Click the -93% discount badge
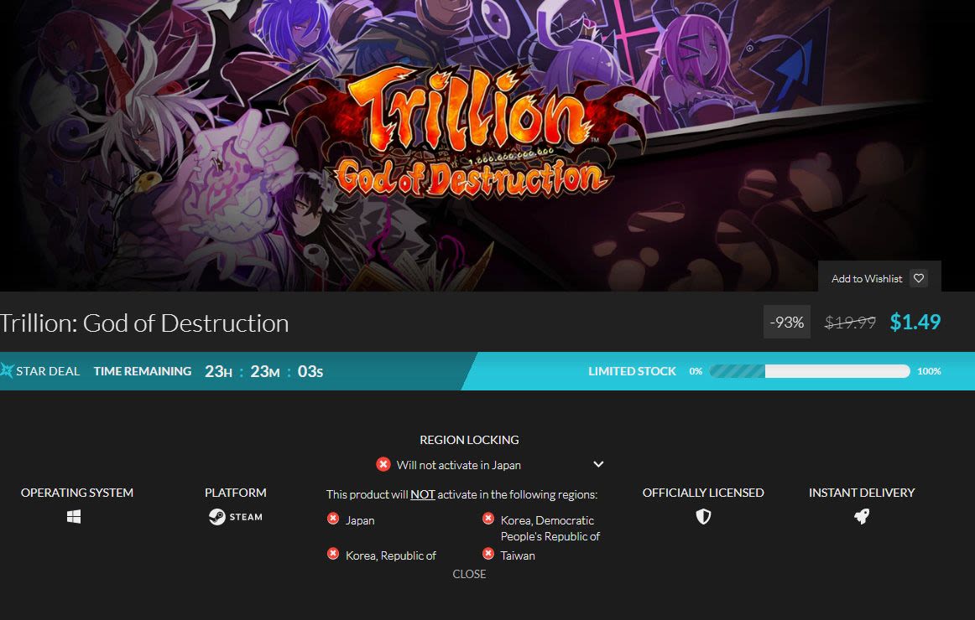The height and width of the screenshot is (620, 975). 786,322
